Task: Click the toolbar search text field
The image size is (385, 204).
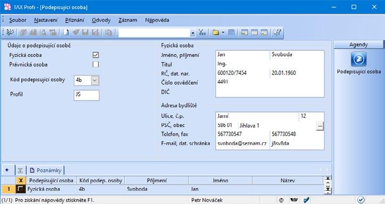Action: click(154, 33)
